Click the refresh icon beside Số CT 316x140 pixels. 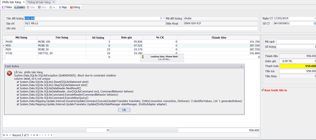click(315, 23)
